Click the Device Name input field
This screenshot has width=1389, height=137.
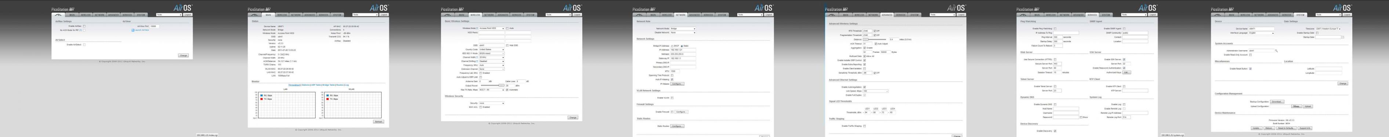coord(1262,29)
